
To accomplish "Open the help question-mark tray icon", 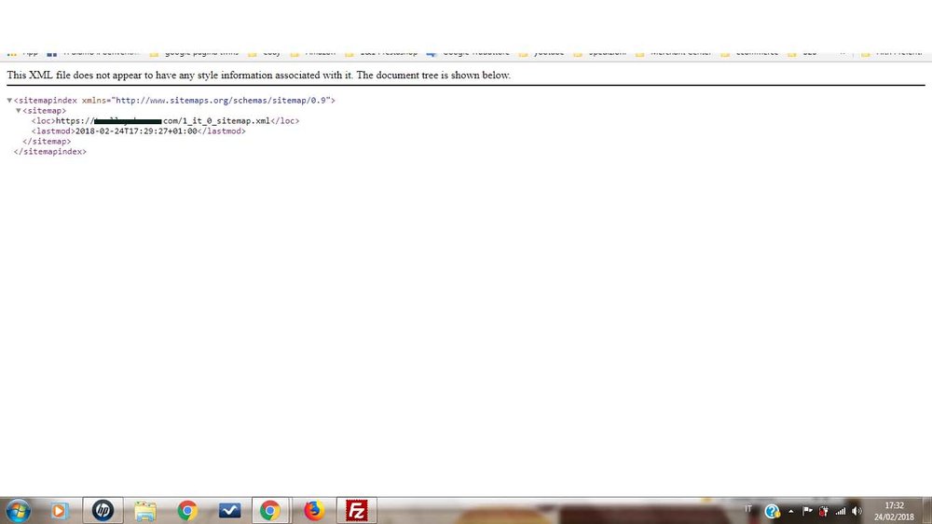I will 772,511.
